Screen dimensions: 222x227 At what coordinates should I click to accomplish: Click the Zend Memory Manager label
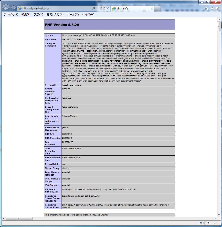pos(52,173)
